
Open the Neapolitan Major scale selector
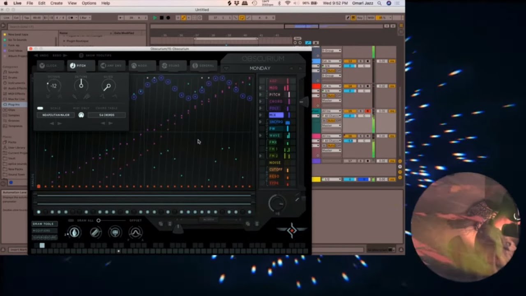click(x=56, y=115)
